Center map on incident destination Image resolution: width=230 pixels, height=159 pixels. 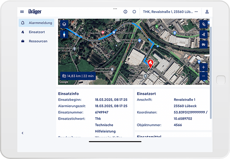204,34
